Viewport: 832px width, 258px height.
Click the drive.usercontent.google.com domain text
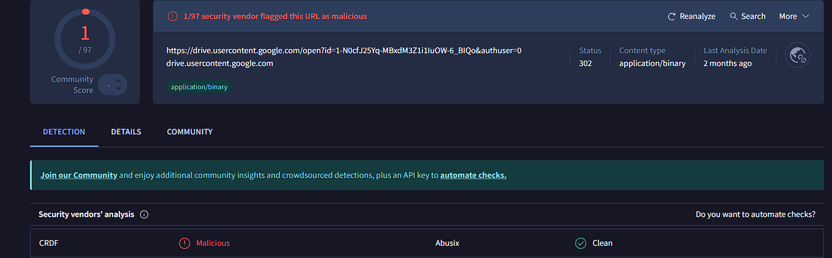pyautogui.click(x=219, y=63)
